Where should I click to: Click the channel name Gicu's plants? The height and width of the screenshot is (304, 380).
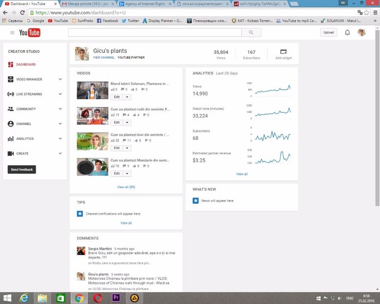110,51
